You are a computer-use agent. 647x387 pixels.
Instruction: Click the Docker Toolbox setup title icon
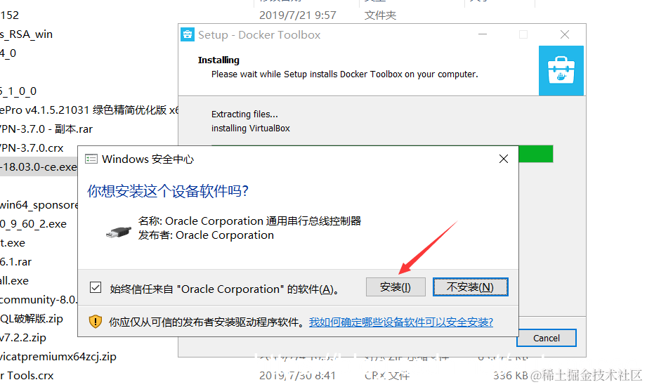[x=188, y=34]
